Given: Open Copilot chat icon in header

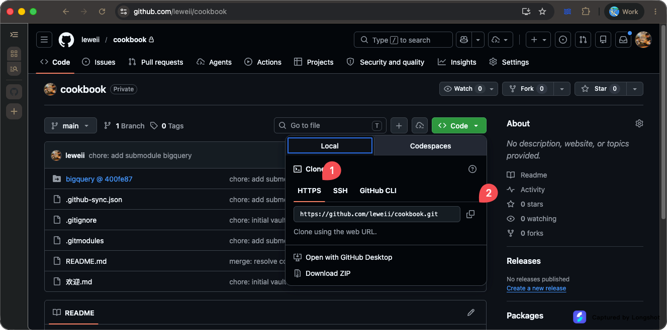Looking at the screenshot, I should click(x=463, y=40).
